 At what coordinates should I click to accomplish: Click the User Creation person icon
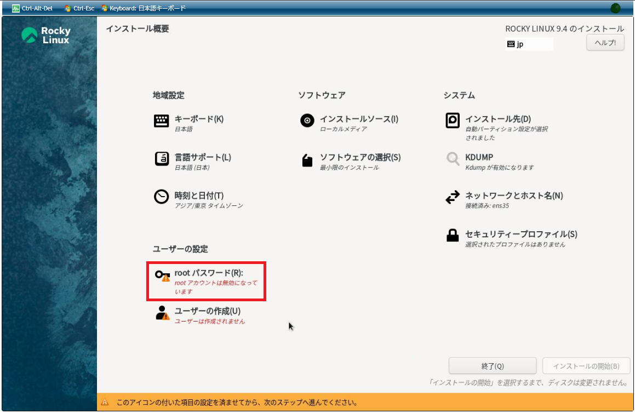[162, 313]
